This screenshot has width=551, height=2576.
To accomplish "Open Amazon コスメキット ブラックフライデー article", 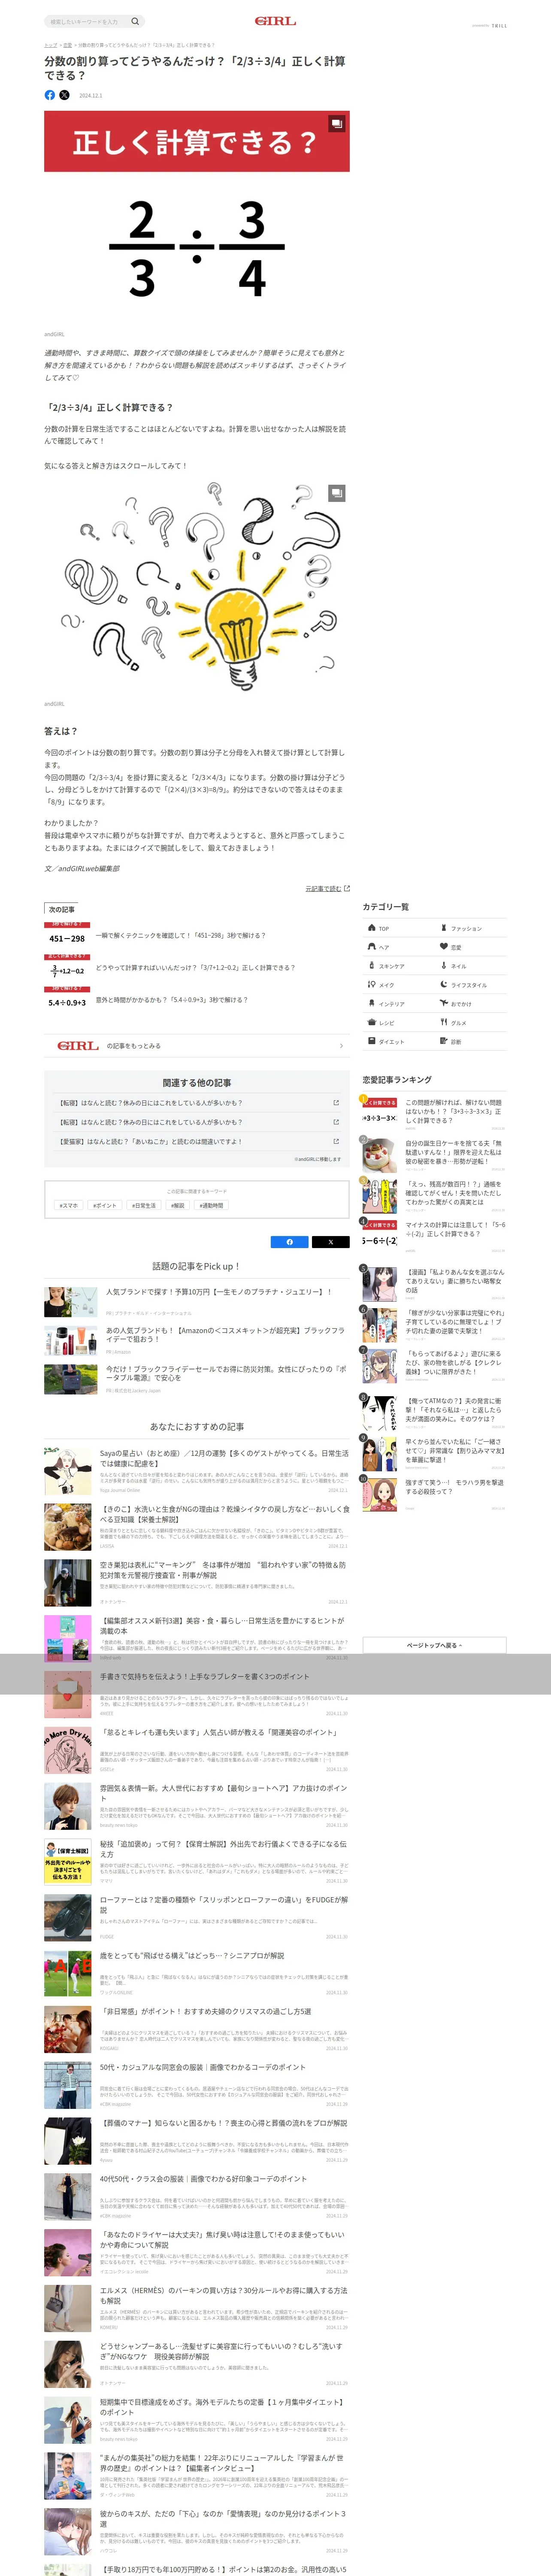I will click(x=197, y=1341).
